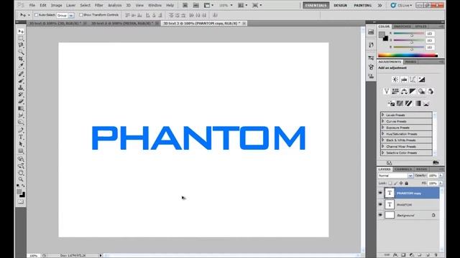Select the Clone Stamp tool
Screen dimensions: 460x258
click(x=21, y=87)
